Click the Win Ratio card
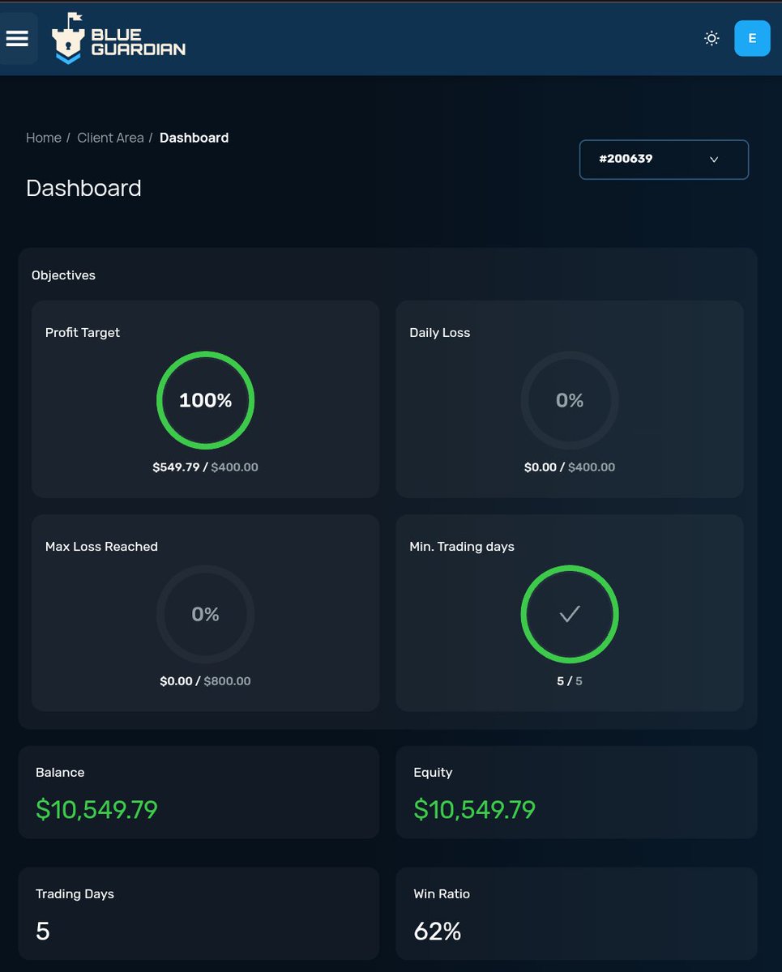 [x=576, y=913]
